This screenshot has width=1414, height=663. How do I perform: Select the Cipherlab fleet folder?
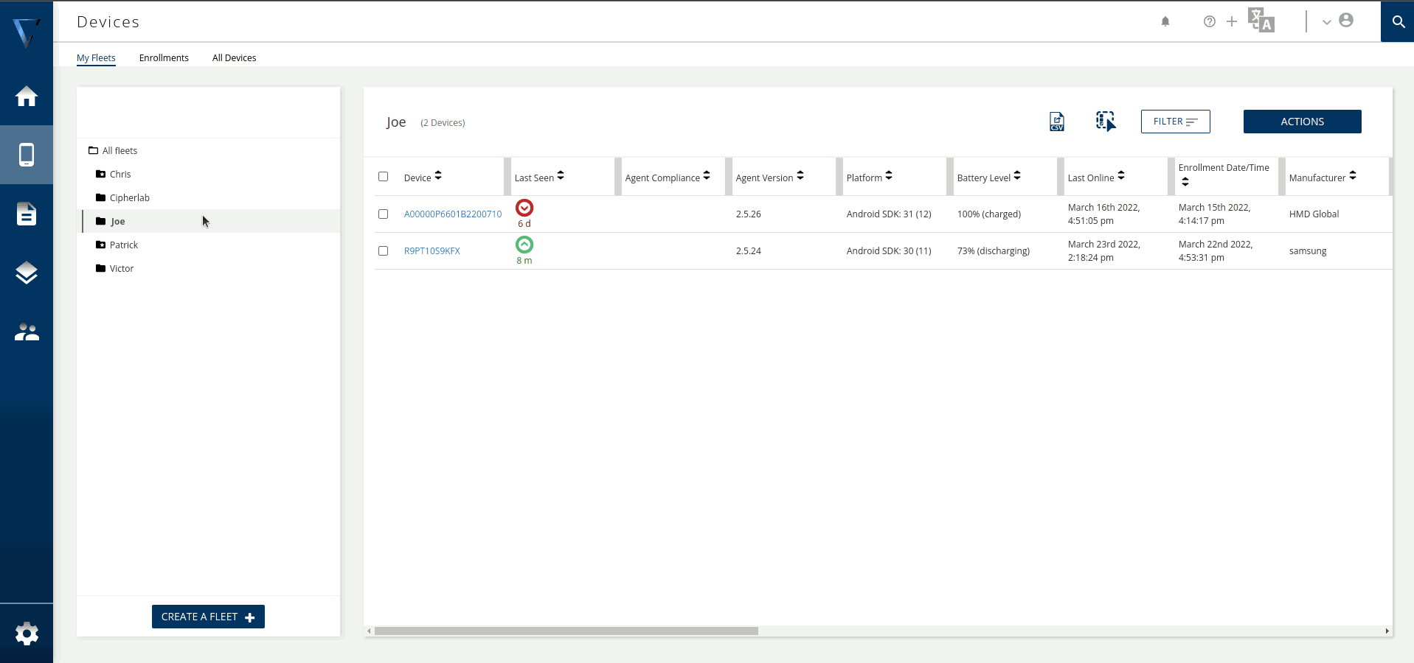coord(122,198)
